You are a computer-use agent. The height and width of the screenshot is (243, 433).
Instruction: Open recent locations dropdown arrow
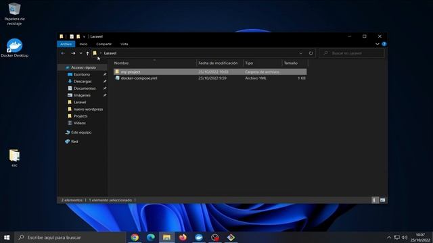click(81, 53)
